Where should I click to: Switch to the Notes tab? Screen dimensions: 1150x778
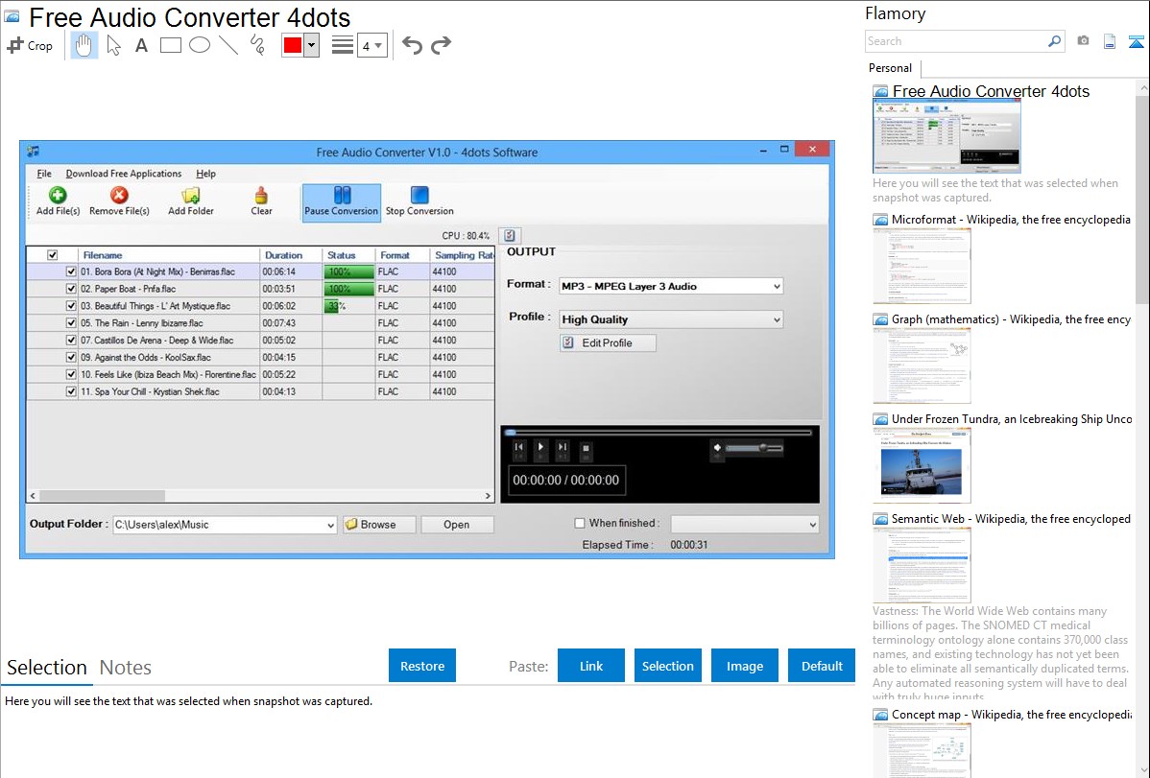126,668
